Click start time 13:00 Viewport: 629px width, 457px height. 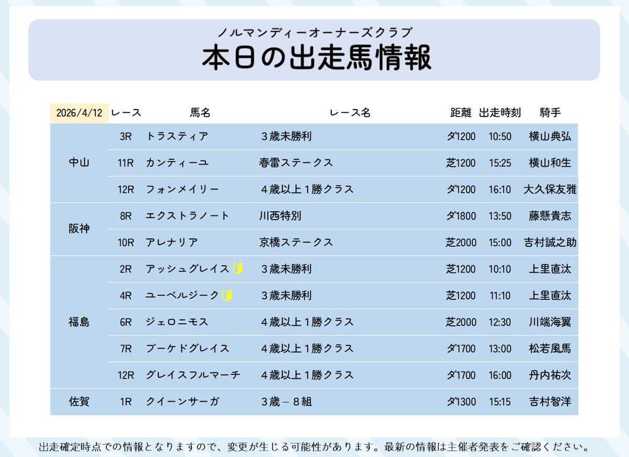(x=500, y=349)
